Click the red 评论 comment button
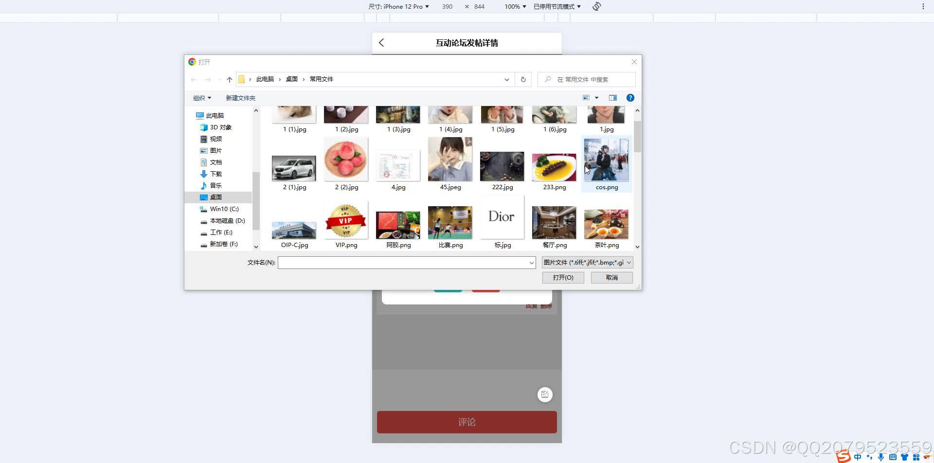The image size is (934, 463). click(x=467, y=422)
